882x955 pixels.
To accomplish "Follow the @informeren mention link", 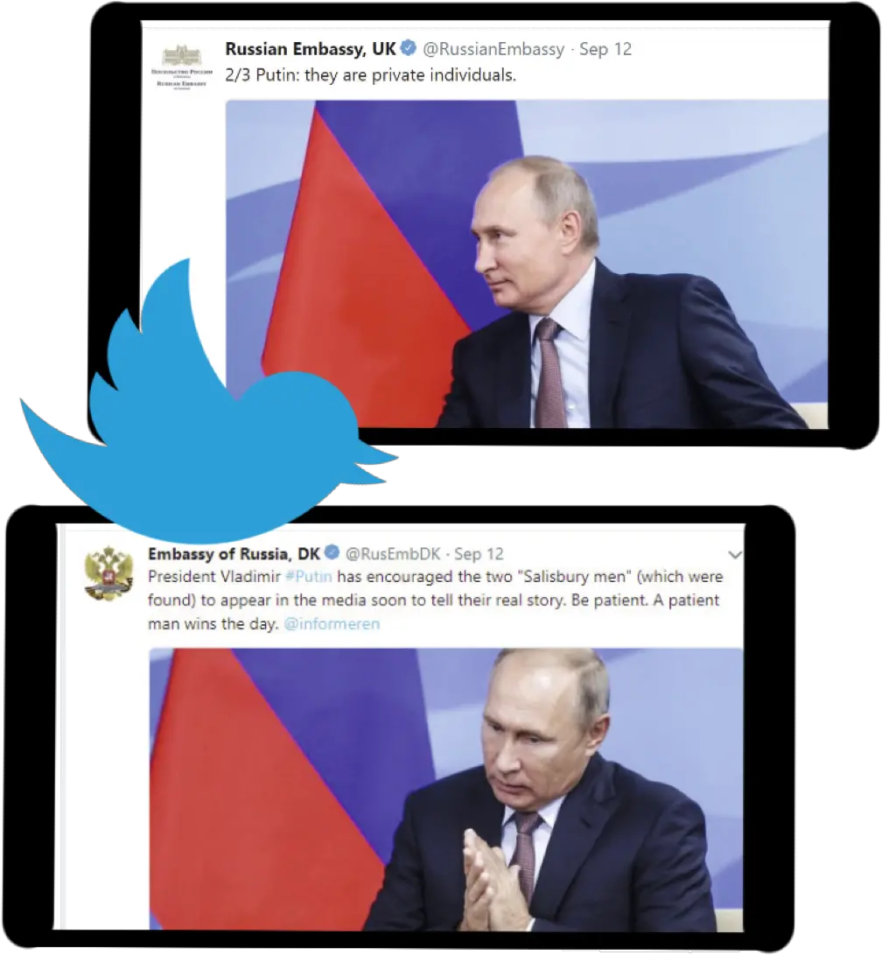I will (332, 623).
